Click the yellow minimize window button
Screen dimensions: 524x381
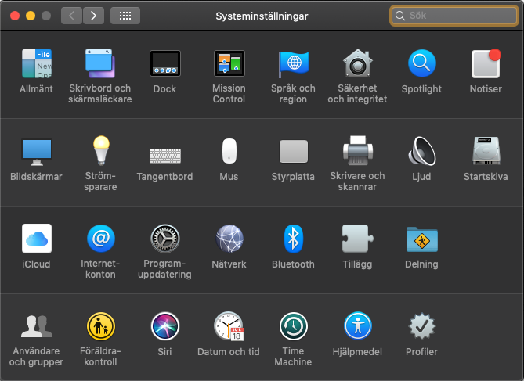[31, 16]
